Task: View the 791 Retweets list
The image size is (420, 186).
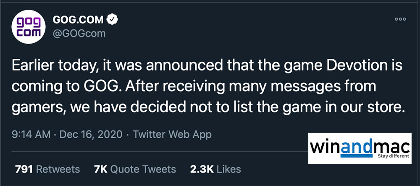Action: pos(47,169)
